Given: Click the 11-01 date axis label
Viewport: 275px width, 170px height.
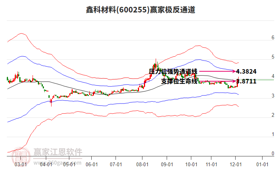Looking at the screenshot, I should point(211,164).
